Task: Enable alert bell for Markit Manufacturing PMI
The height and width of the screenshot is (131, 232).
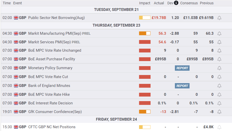Action: (219, 33)
